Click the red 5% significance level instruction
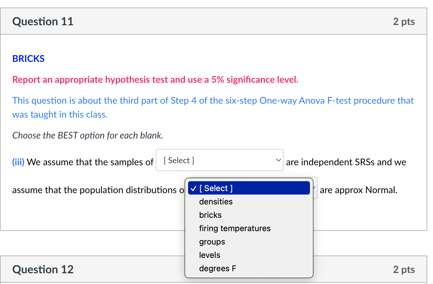This screenshot has width=433, height=284. tap(155, 80)
